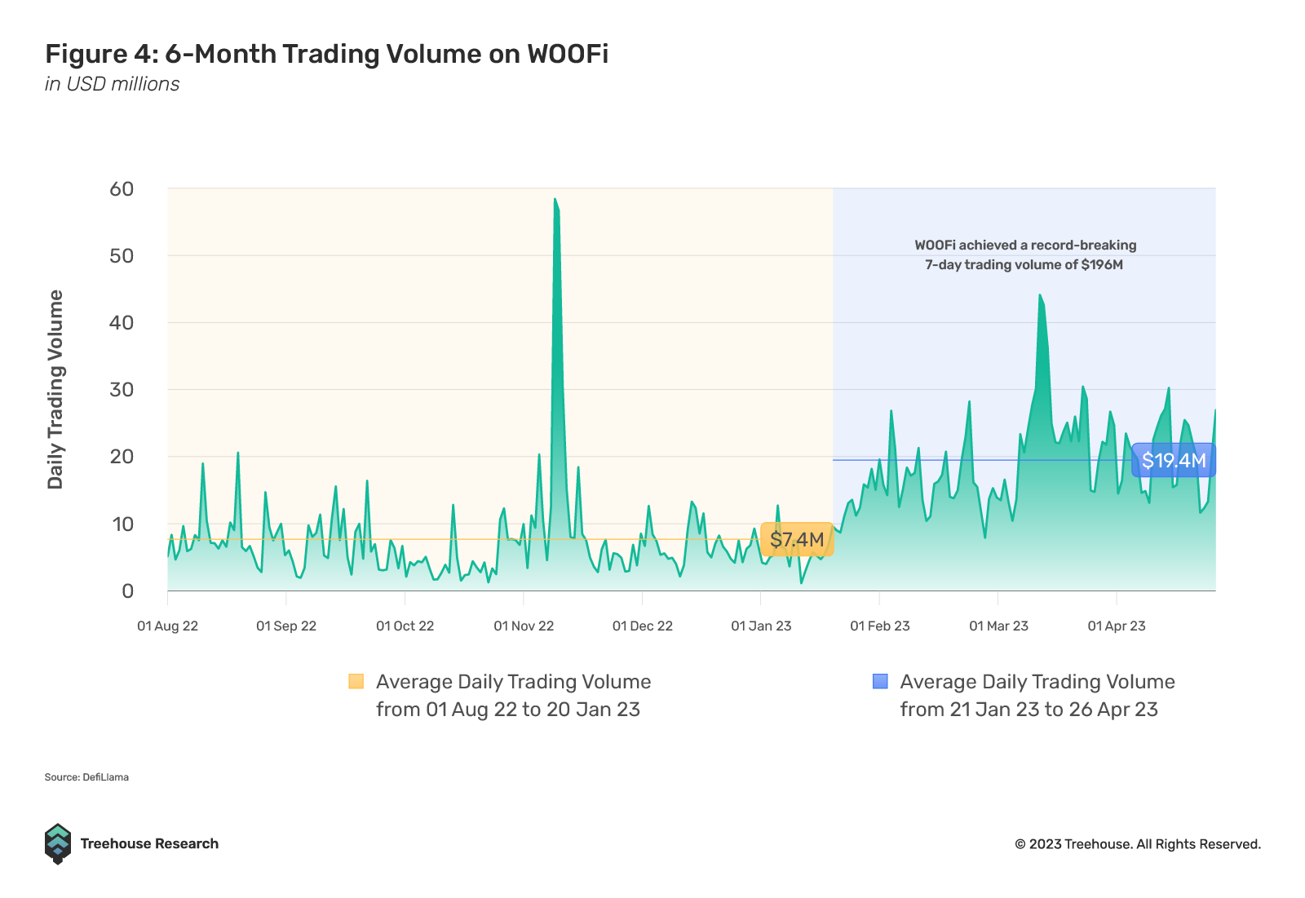This screenshot has width=1305, height=898.
Task: Click the y-axis value 30
Action: [x=122, y=390]
